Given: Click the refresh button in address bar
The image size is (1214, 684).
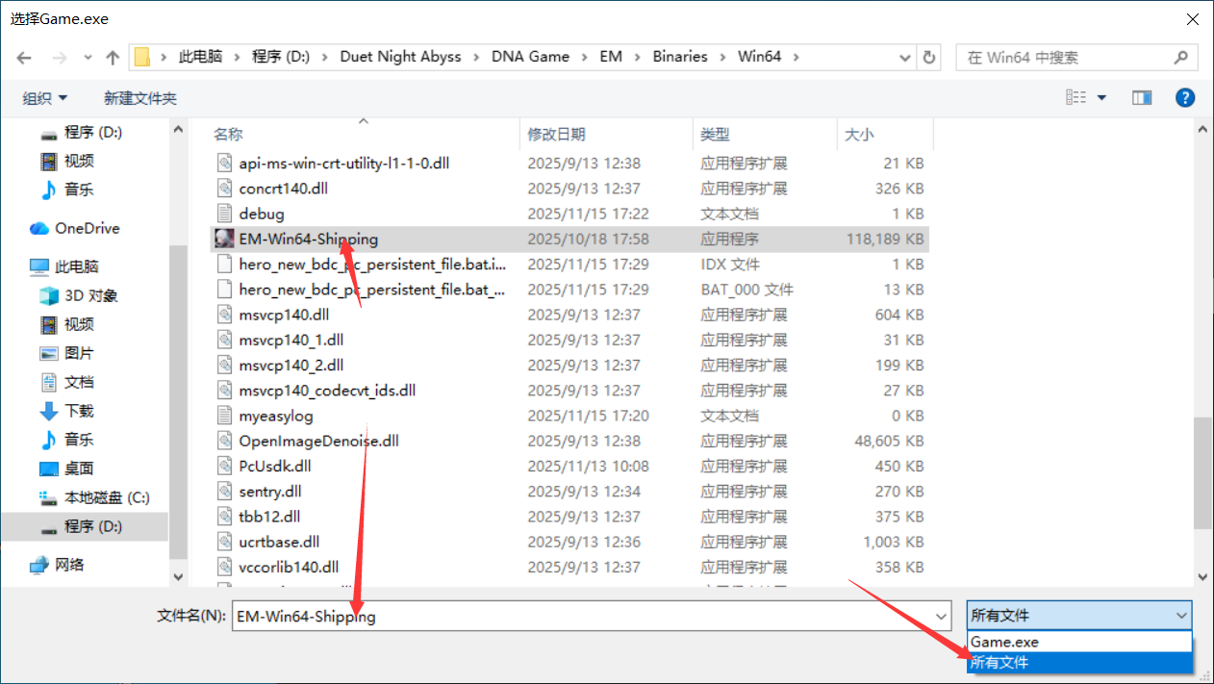Looking at the screenshot, I should [x=928, y=58].
